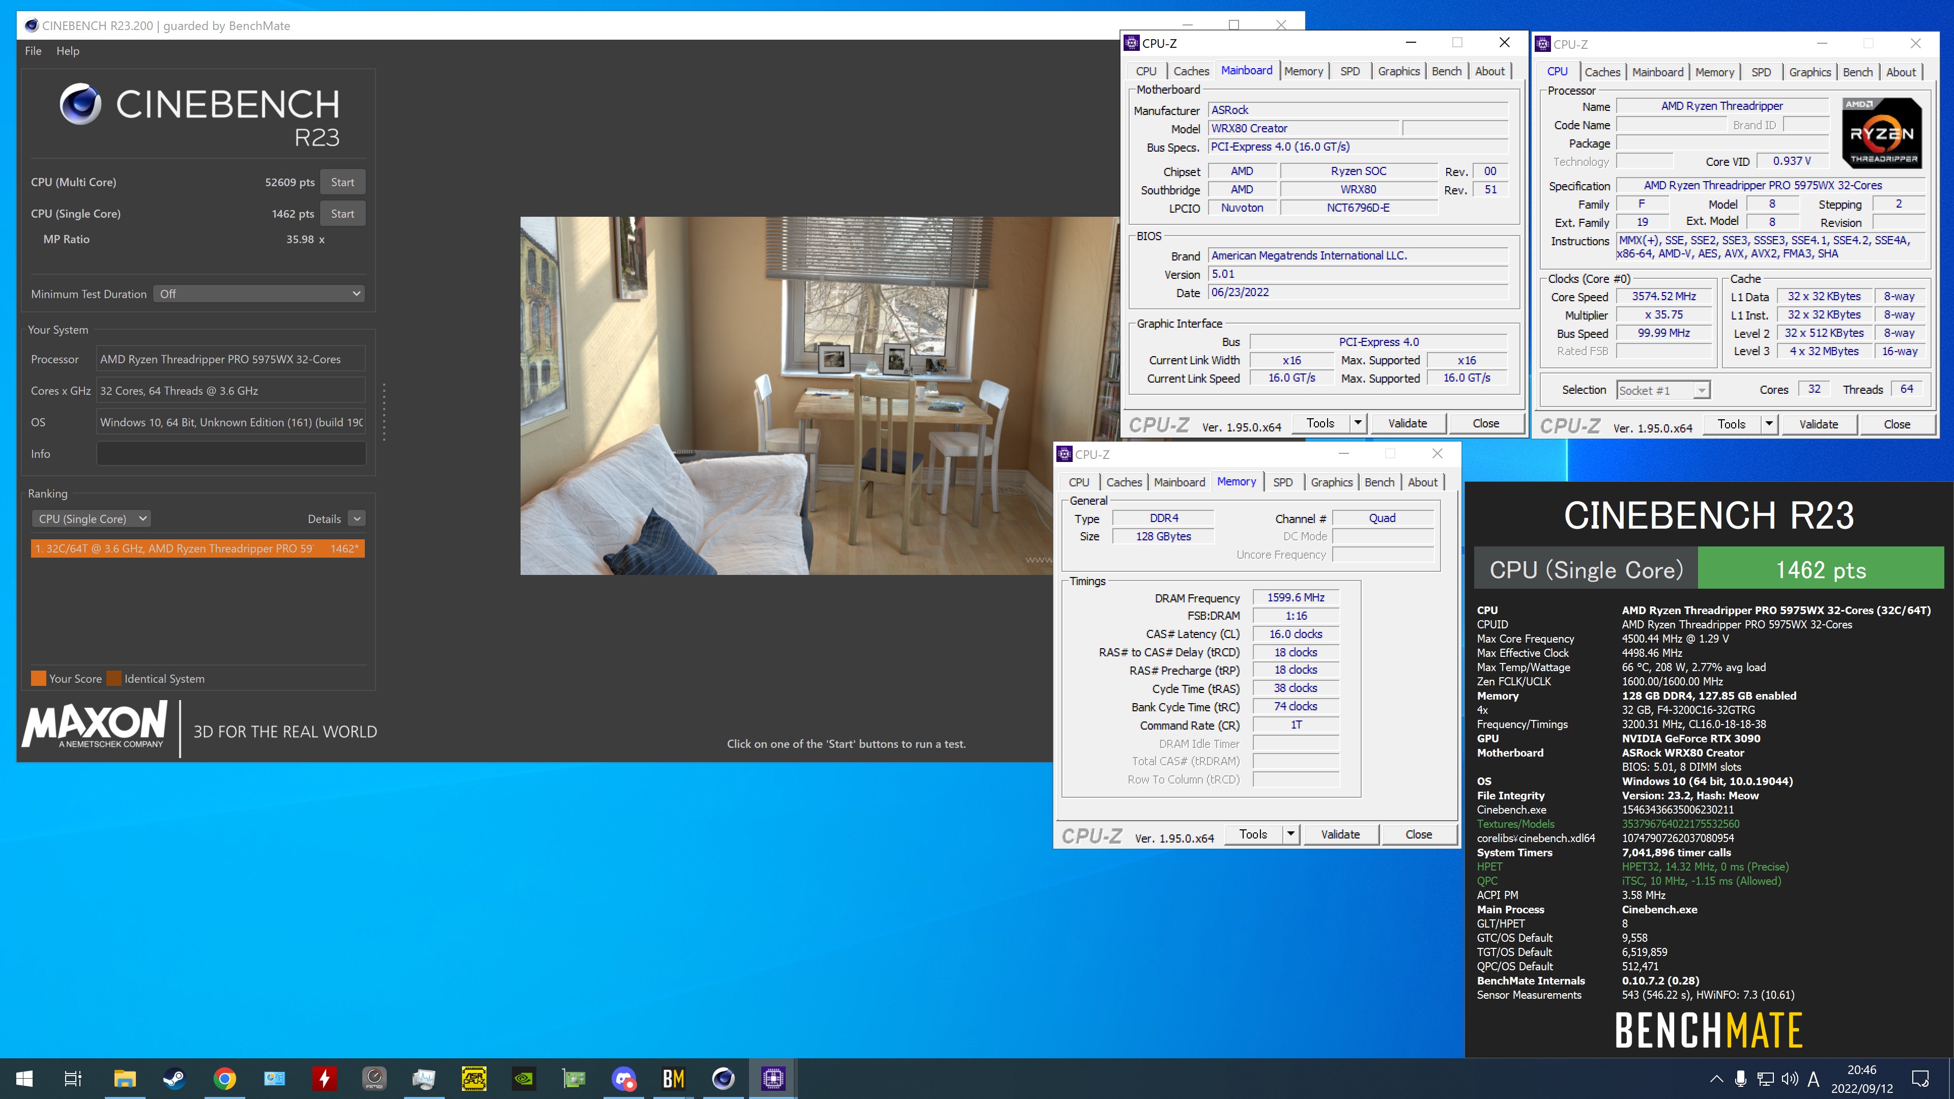
Task: Open network settings from the tray icon
Action: tap(1766, 1079)
